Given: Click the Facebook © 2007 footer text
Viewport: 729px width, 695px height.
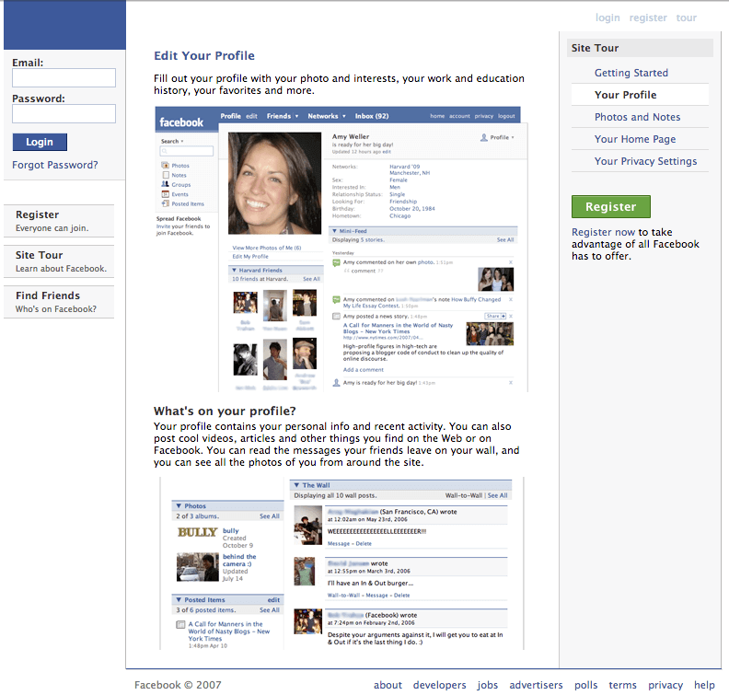Looking at the screenshot, I should tap(178, 685).
